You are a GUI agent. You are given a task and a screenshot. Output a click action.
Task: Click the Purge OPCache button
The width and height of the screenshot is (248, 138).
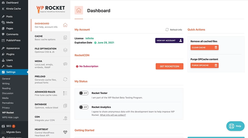204,65
